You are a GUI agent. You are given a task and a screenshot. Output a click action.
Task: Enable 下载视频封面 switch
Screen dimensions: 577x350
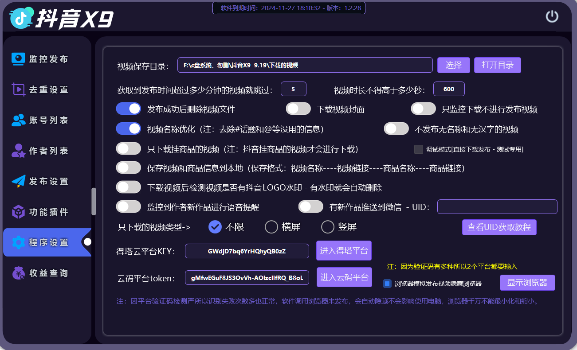(x=298, y=109)
